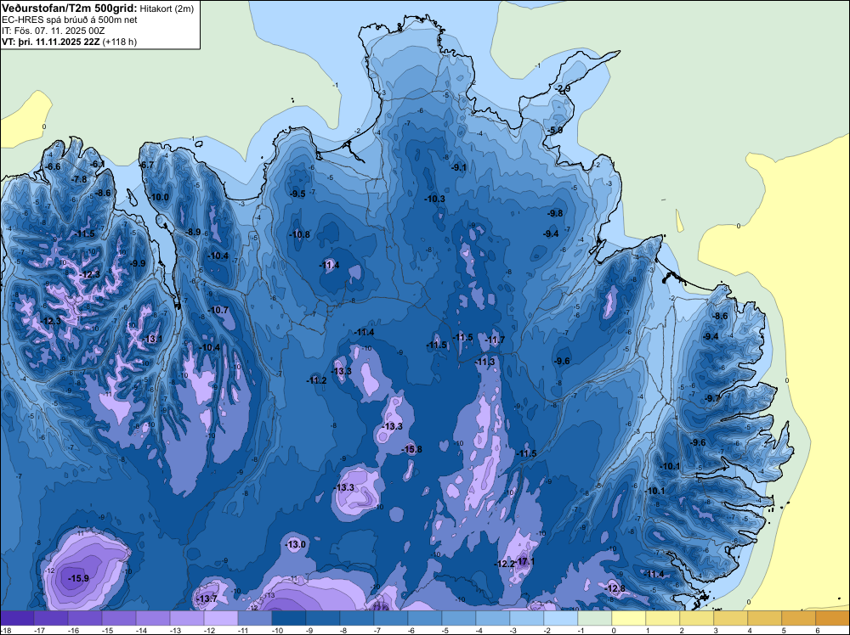Select the legend swatch between -6 and -5
The width and height of the screenshot is (850, 635).
click(425, 618)
